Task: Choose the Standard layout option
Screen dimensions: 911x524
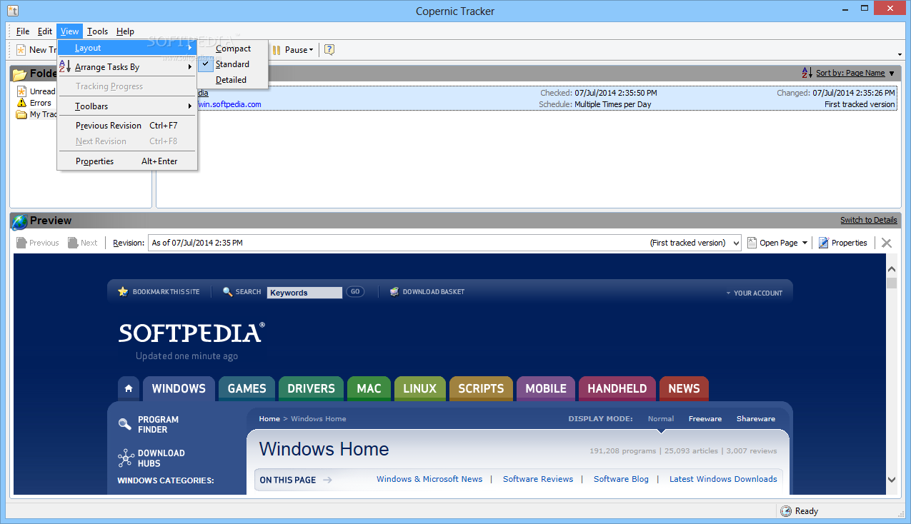Action: (232, 64)
